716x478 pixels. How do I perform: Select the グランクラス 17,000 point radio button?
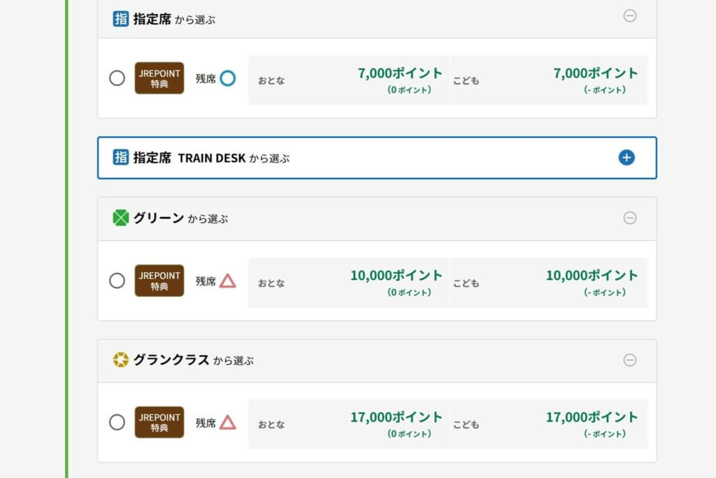point(117,422)
